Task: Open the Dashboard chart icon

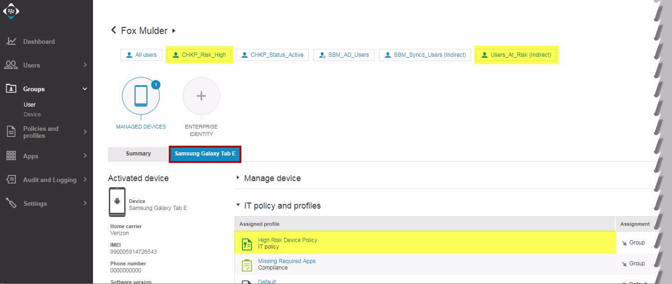Action: 11,41
